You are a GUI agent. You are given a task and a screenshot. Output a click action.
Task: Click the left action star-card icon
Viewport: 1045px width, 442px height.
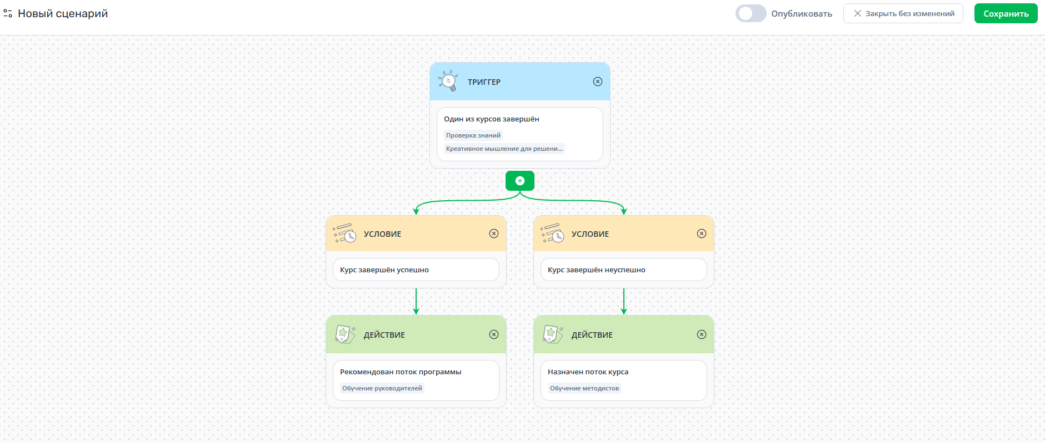(x=345, y=334)
